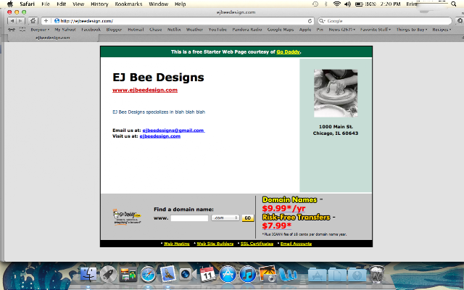Click the Facebook bookmark
The image size is (464, 290).
pyautogui.click(x=91, y=30)
